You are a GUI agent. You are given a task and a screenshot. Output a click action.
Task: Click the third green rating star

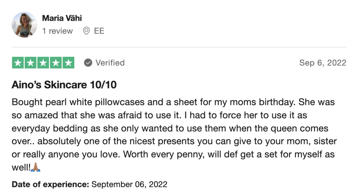pyautogui.click(x=43, y=63)
